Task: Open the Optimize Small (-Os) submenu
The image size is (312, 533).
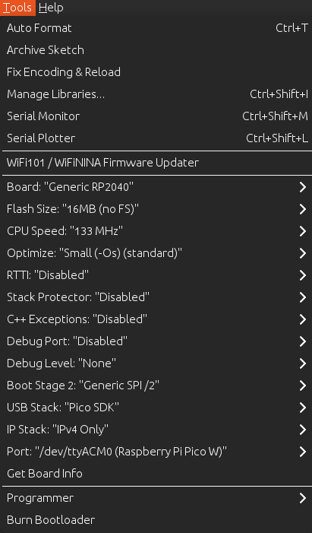Action: click(156, 253)
